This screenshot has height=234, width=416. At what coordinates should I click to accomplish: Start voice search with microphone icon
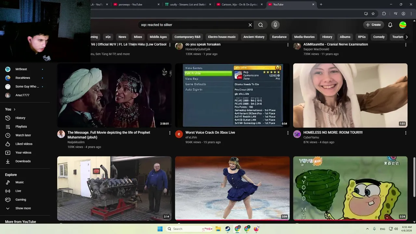click(275, 25)
